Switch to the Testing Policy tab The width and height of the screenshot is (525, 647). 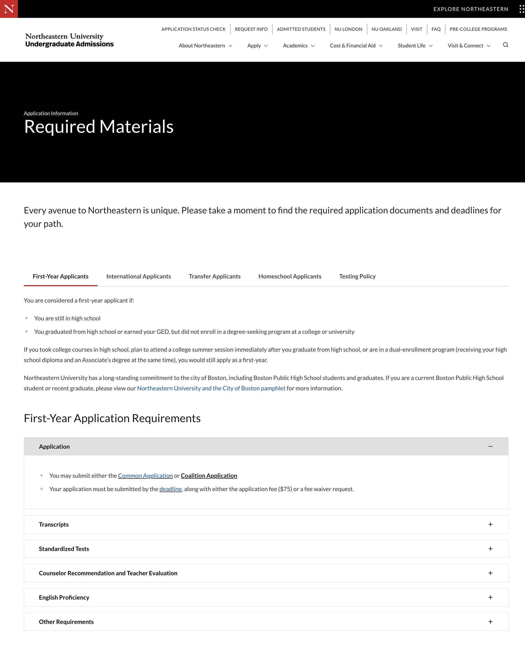pyautogui.click(x=357, y=276)
